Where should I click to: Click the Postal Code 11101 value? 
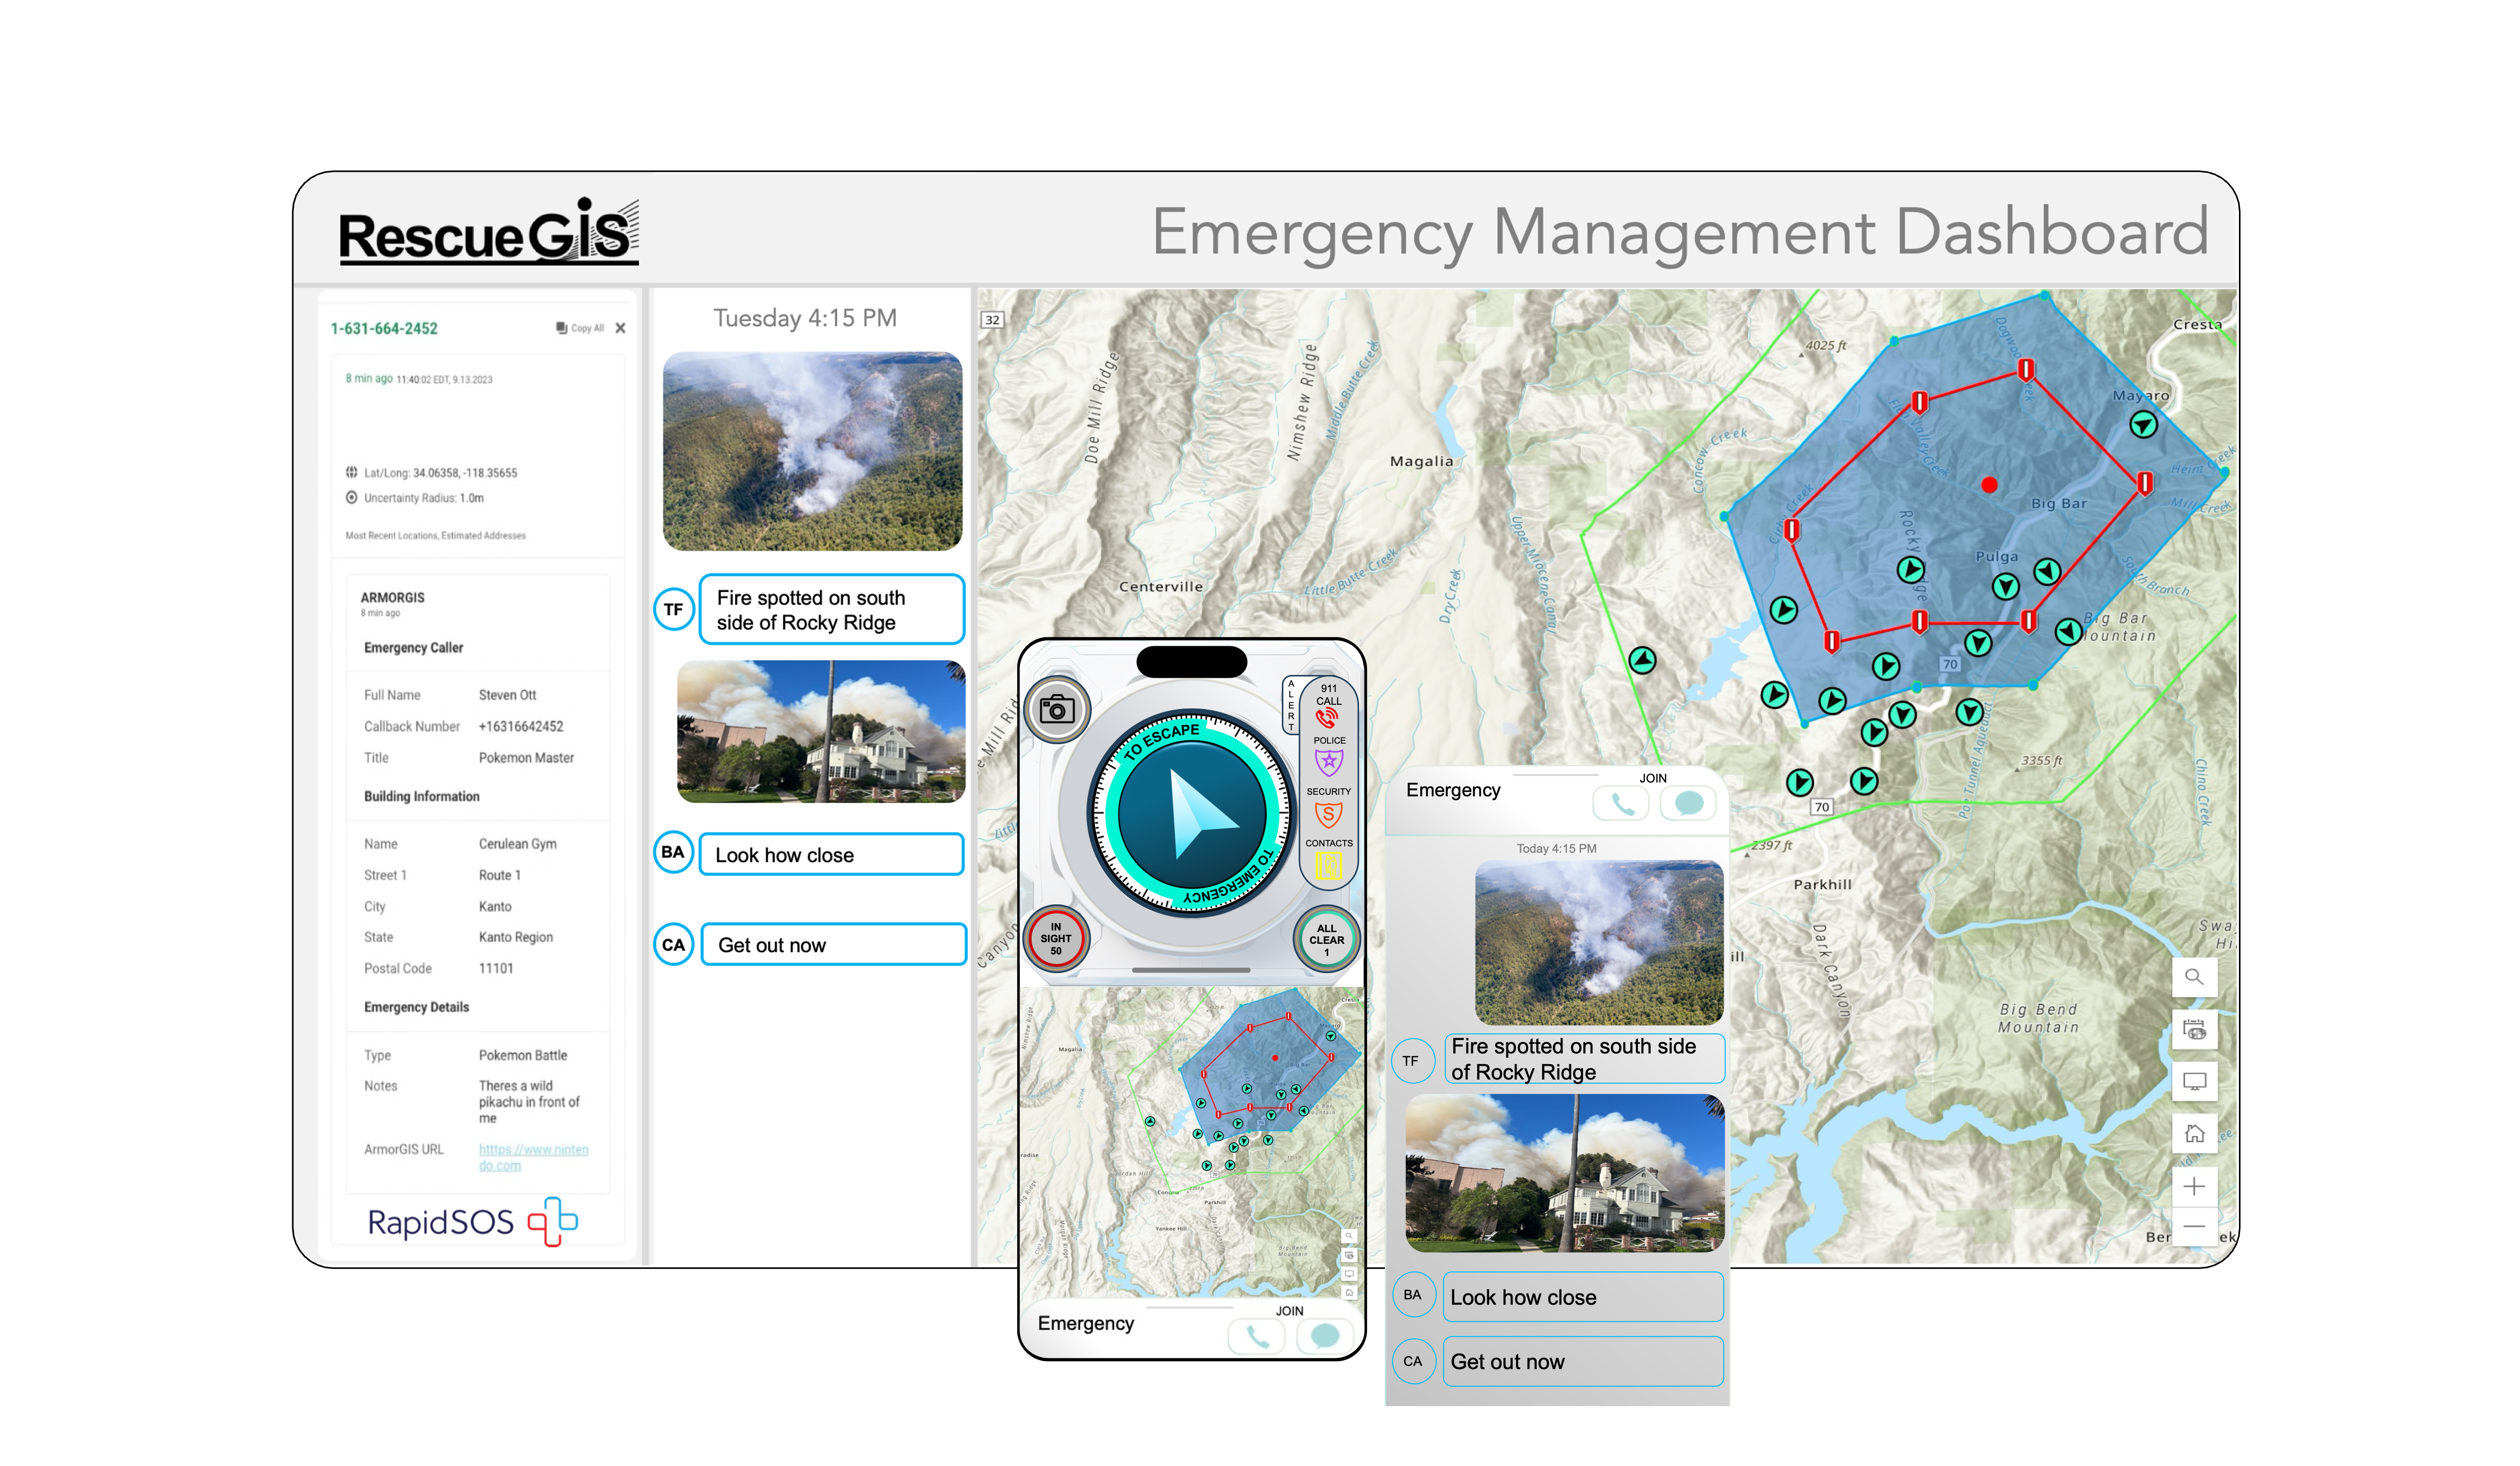tap(495, 968)
